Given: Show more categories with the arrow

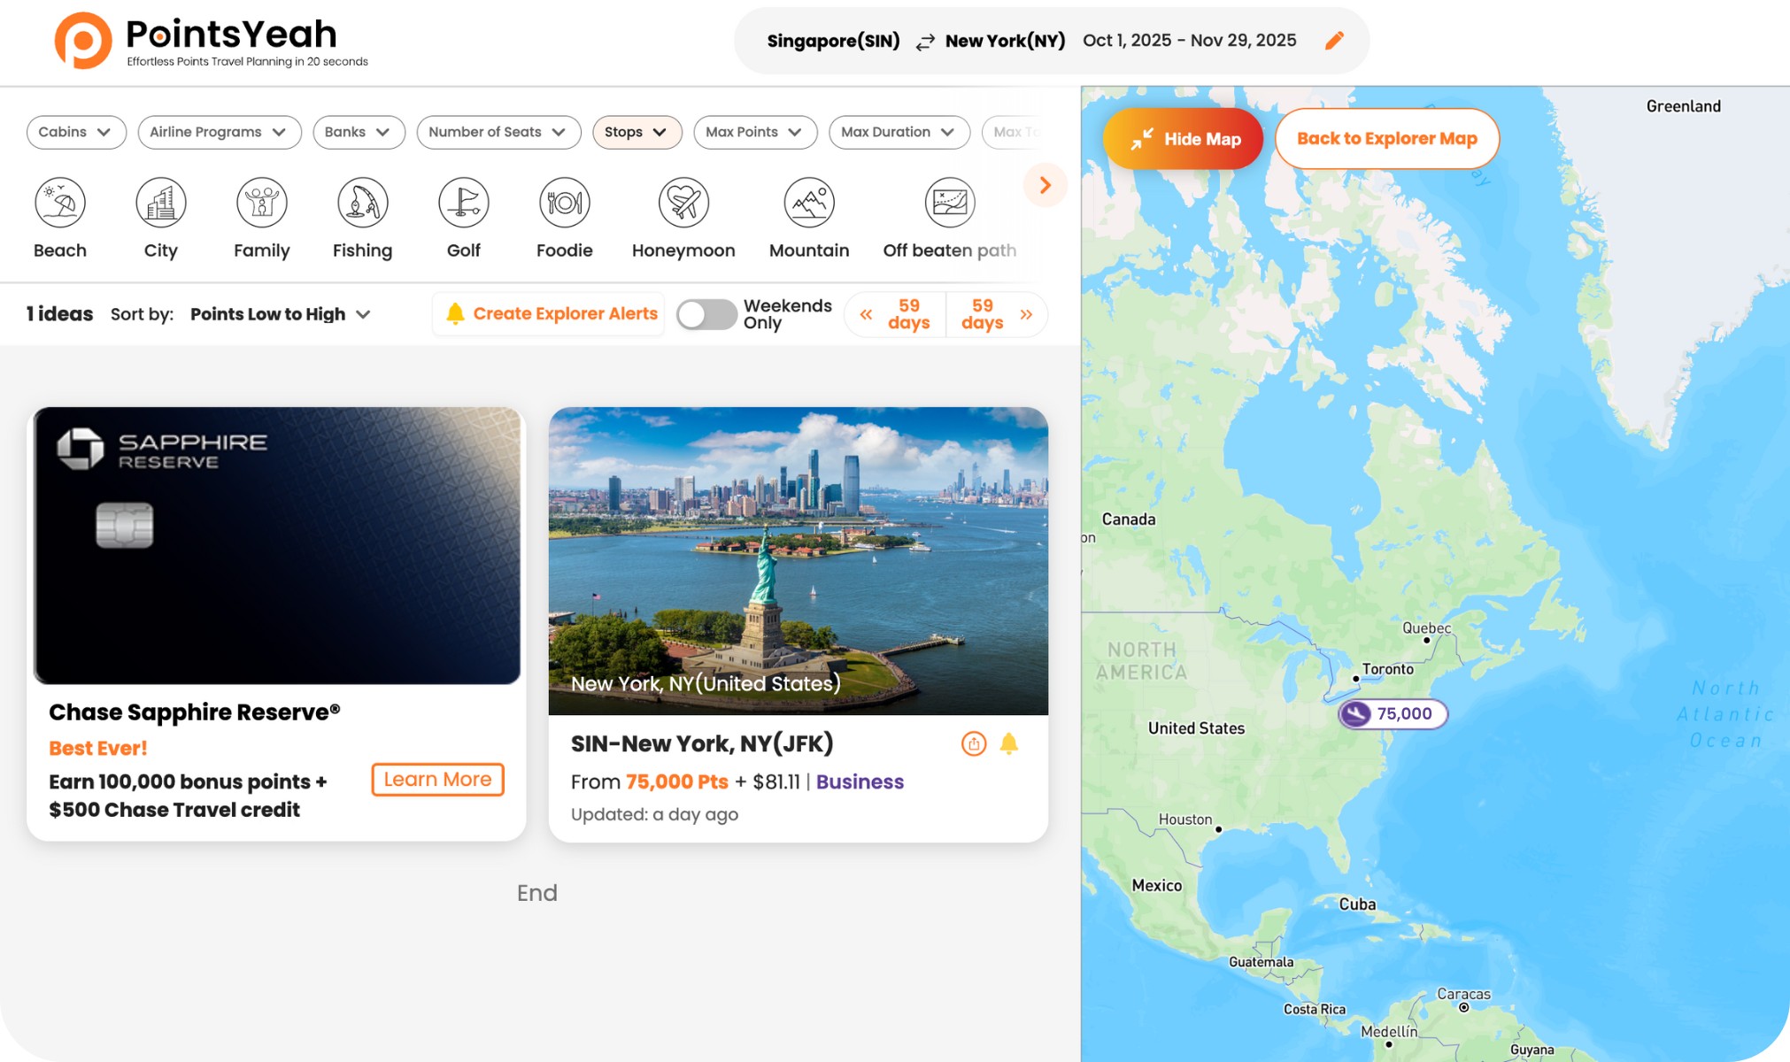Looking at the screenshot, I should (x=1045, y=185).
